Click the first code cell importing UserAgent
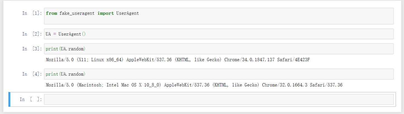 (x=219, y=16)
